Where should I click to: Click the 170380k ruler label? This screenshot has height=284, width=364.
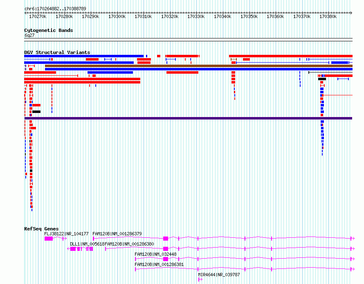[328, 16]
